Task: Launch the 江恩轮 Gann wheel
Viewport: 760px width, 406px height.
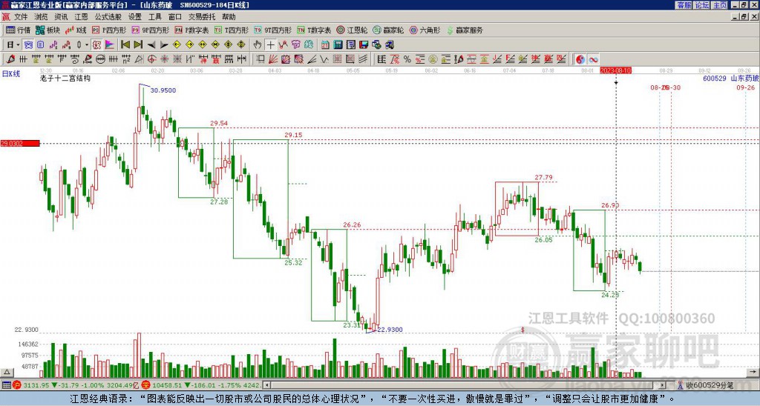Action: (352, 30)
